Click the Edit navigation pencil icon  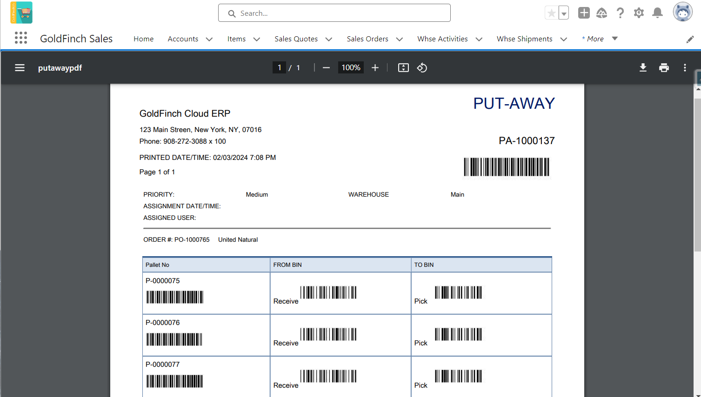[x=690, y=40]
